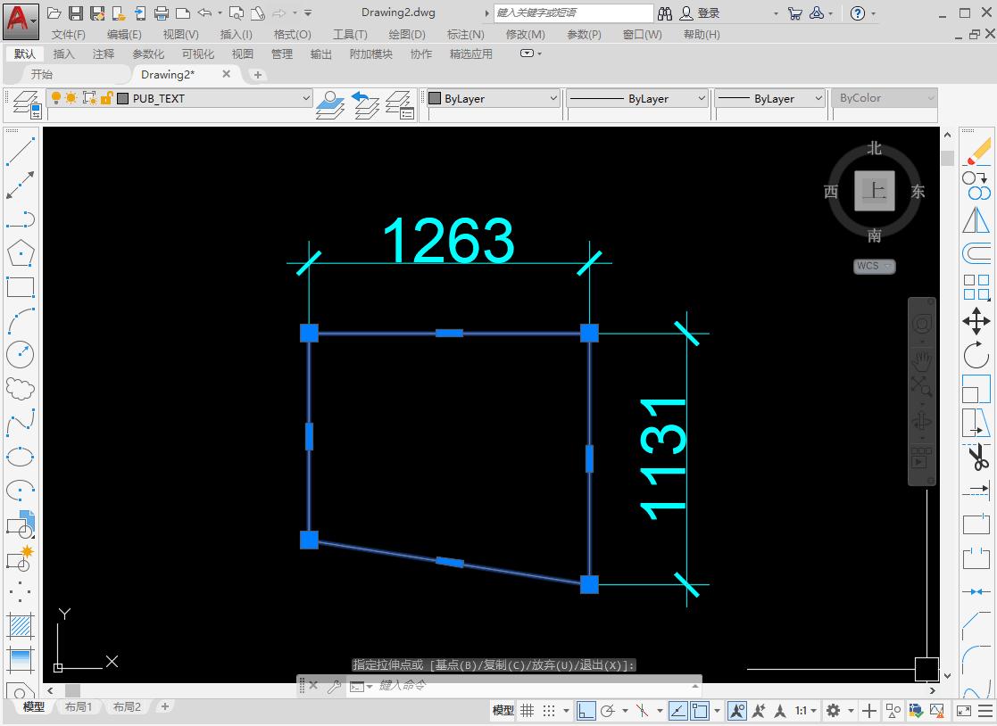Choose the Circle drawing tool
Viewport: 997px width, 726px height.
click(x=21, y=354)
